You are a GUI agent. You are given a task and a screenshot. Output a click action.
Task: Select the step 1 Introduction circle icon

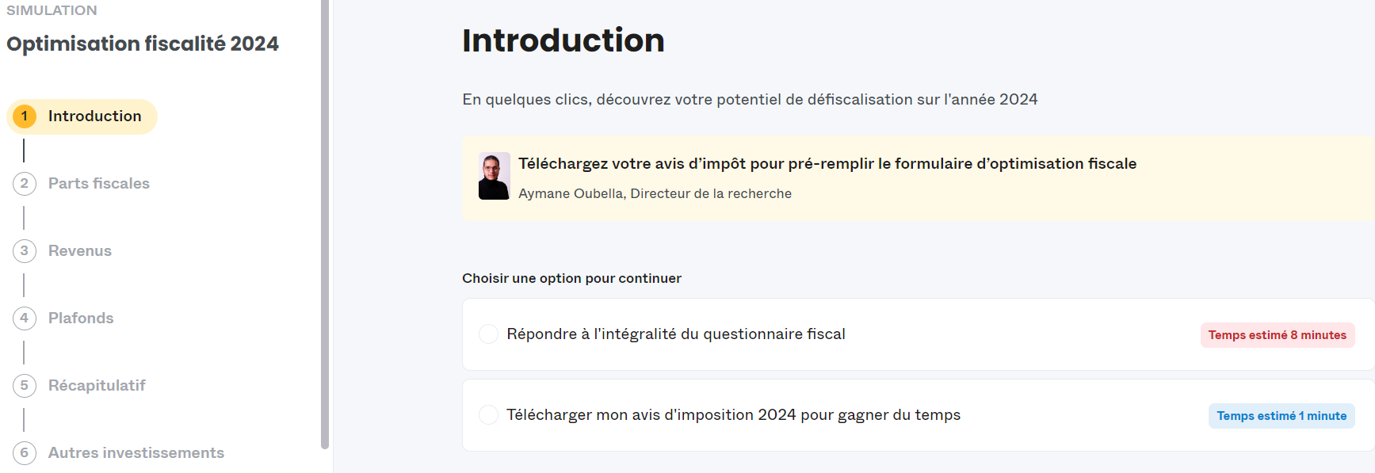click(x=25, y=116)
